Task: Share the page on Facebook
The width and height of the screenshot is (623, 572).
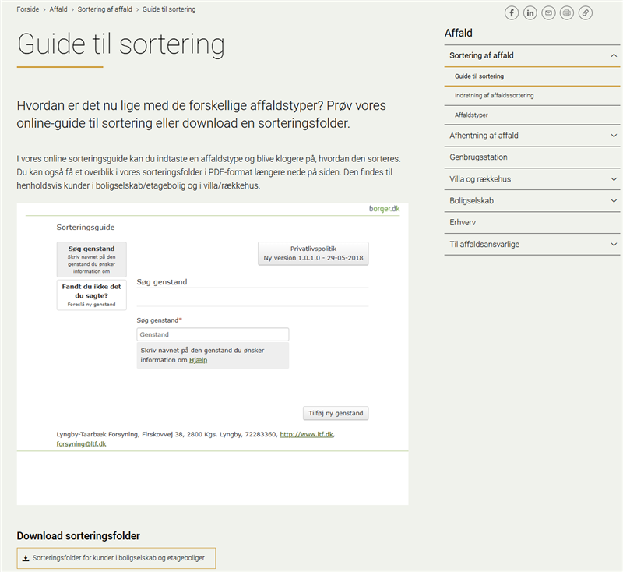Action: coord(512,12)
